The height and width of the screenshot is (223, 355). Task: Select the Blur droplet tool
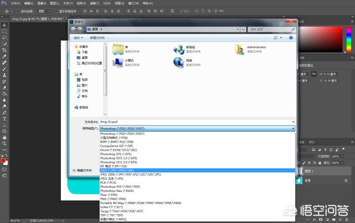click(x=4, y=100)
